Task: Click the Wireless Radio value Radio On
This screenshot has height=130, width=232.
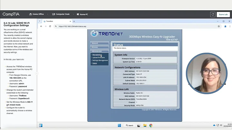Action: pyautogui.click(x=140, y=93)
